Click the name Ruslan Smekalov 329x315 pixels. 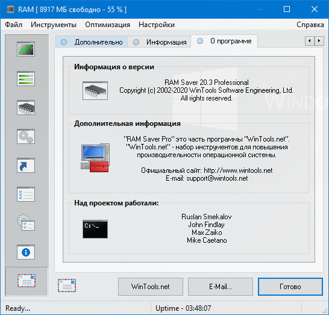pyautogui.click(x=207, y=217)
